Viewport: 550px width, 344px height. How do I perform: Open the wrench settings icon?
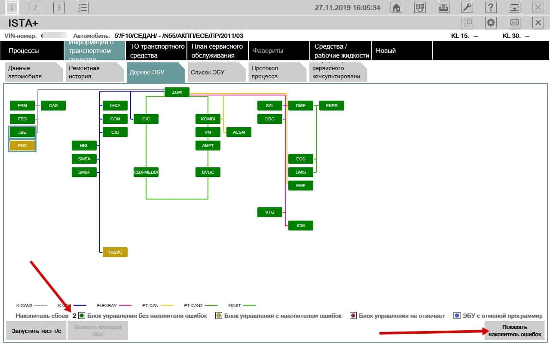point(467,7)
